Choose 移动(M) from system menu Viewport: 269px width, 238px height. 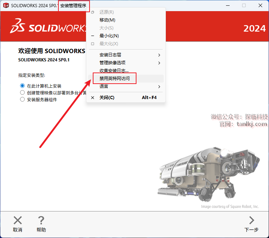pyautogui.click(x=126, y=20)
